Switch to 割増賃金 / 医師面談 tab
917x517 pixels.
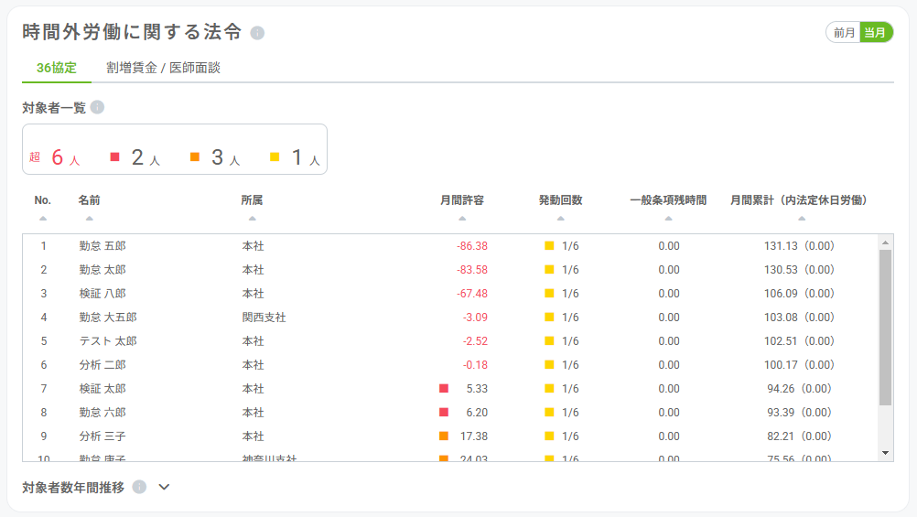coord(163,68)
